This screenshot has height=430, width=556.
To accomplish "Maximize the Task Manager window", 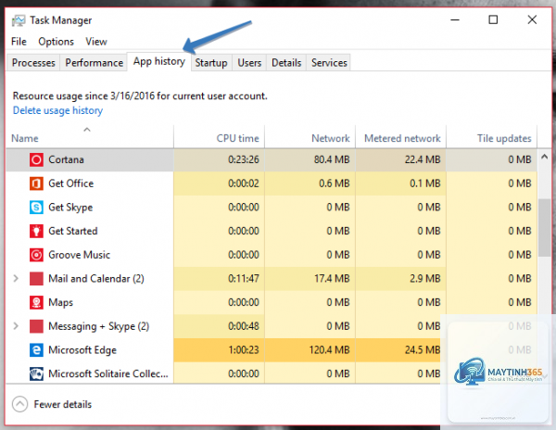I will click(493, 19).
